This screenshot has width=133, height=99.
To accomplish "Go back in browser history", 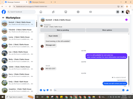I will (2, 6).
